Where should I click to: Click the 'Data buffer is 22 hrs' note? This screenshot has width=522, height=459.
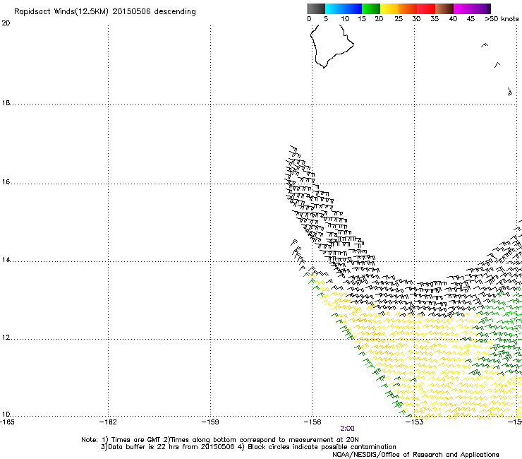248,447
